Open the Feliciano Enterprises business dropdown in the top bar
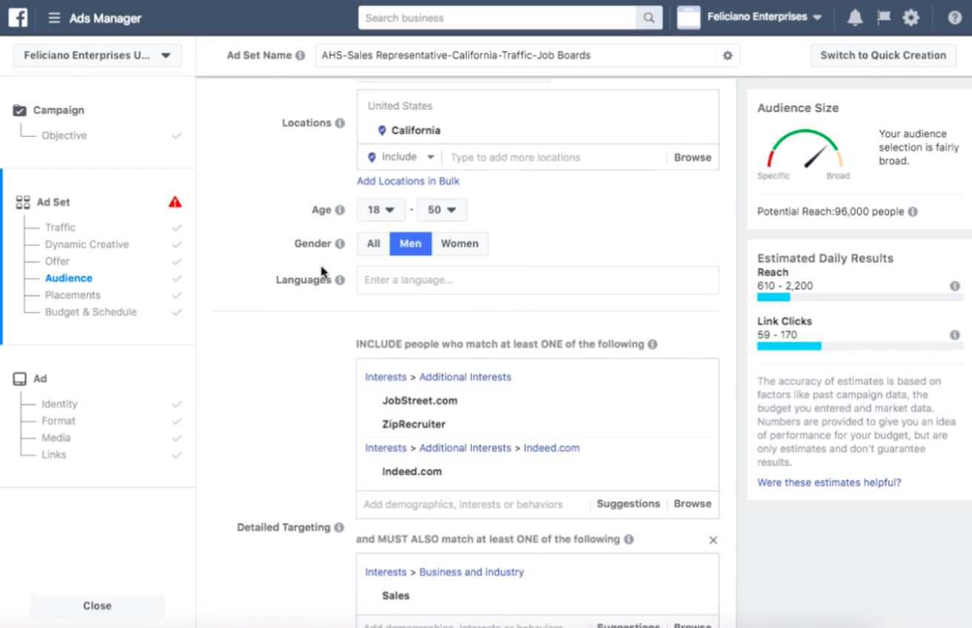Viewport: 972px width, 628px height. click(765, 17)
